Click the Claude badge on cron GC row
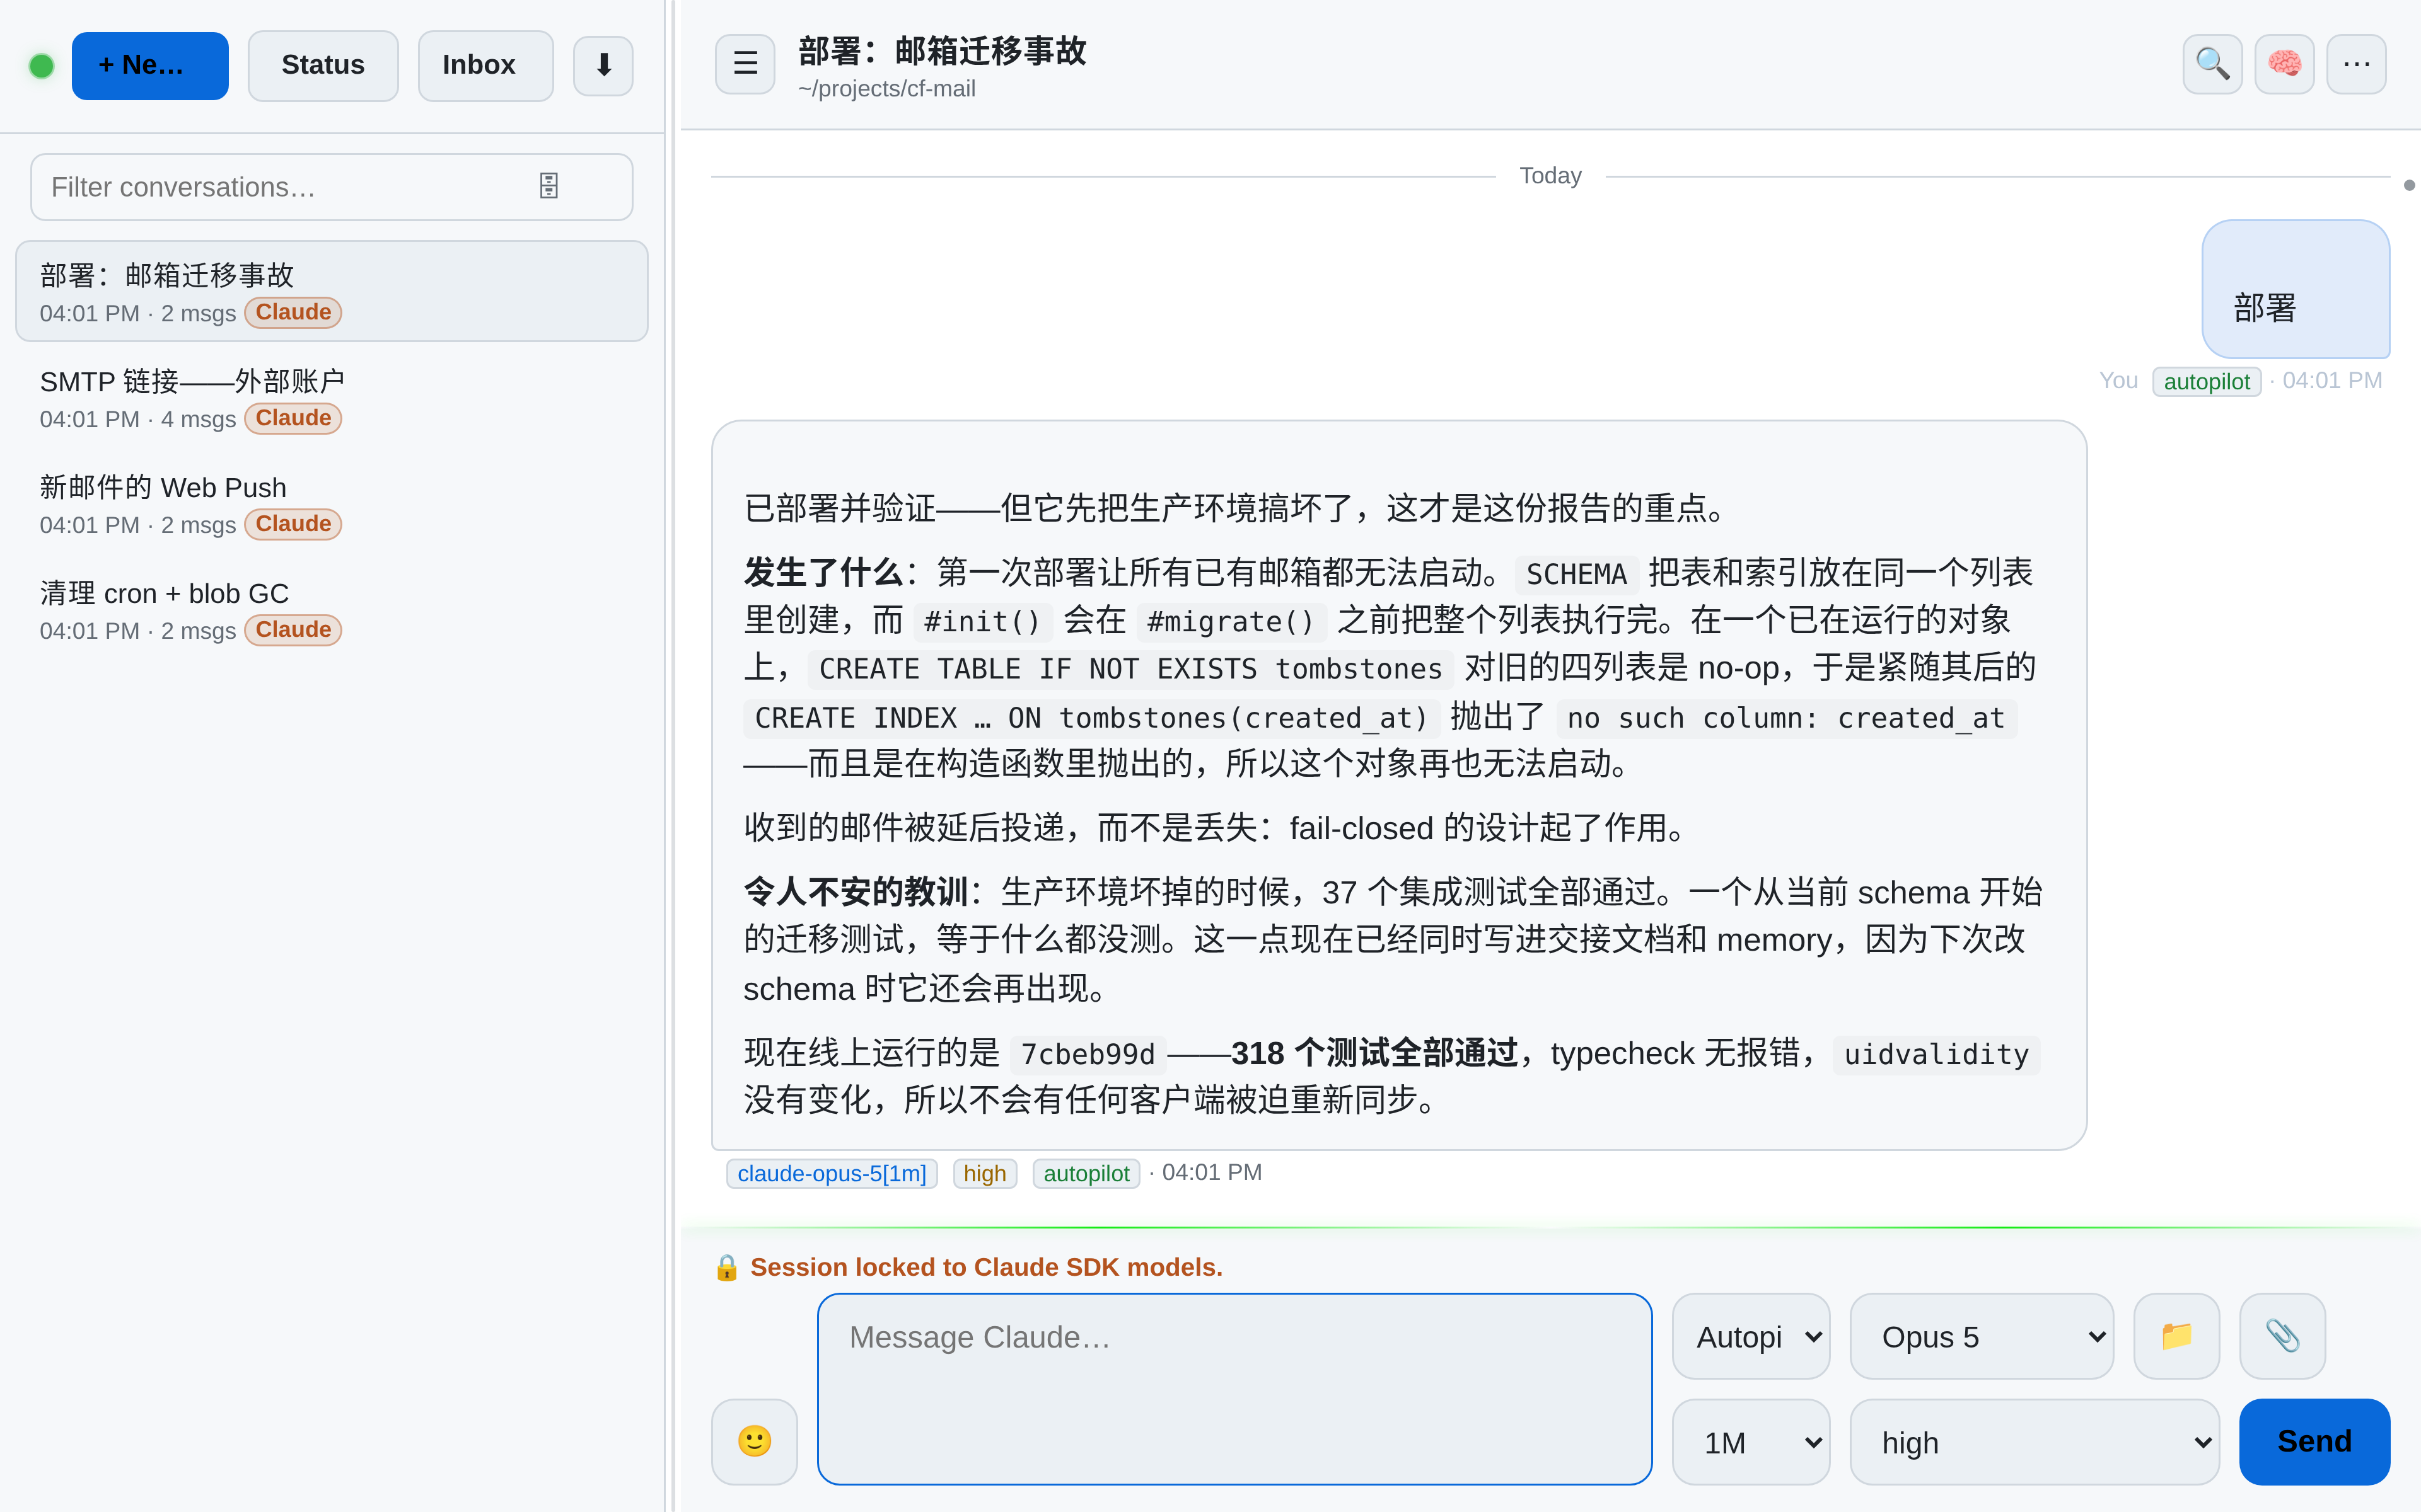 293,630
